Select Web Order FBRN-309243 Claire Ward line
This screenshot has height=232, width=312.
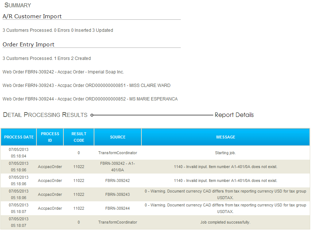tap(86, 85)
